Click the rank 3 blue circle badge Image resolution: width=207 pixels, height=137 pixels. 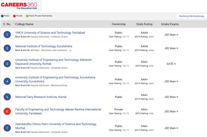7,64
